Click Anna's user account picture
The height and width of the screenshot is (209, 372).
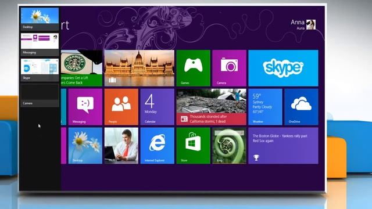pos(311,24)
